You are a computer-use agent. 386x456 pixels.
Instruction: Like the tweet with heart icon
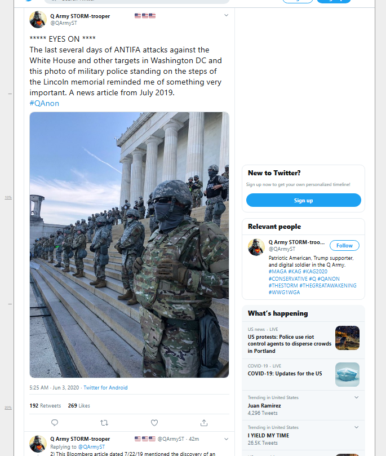tap(154, 423)
